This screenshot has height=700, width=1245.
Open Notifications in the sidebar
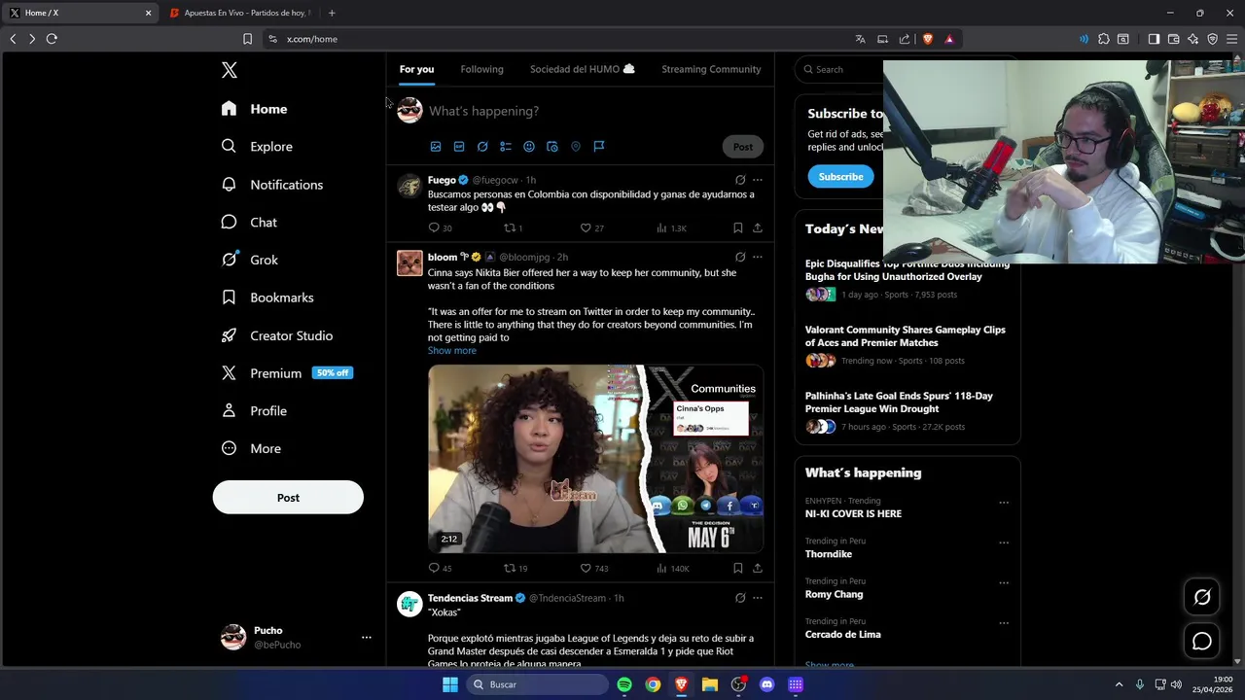pos(271,185)
